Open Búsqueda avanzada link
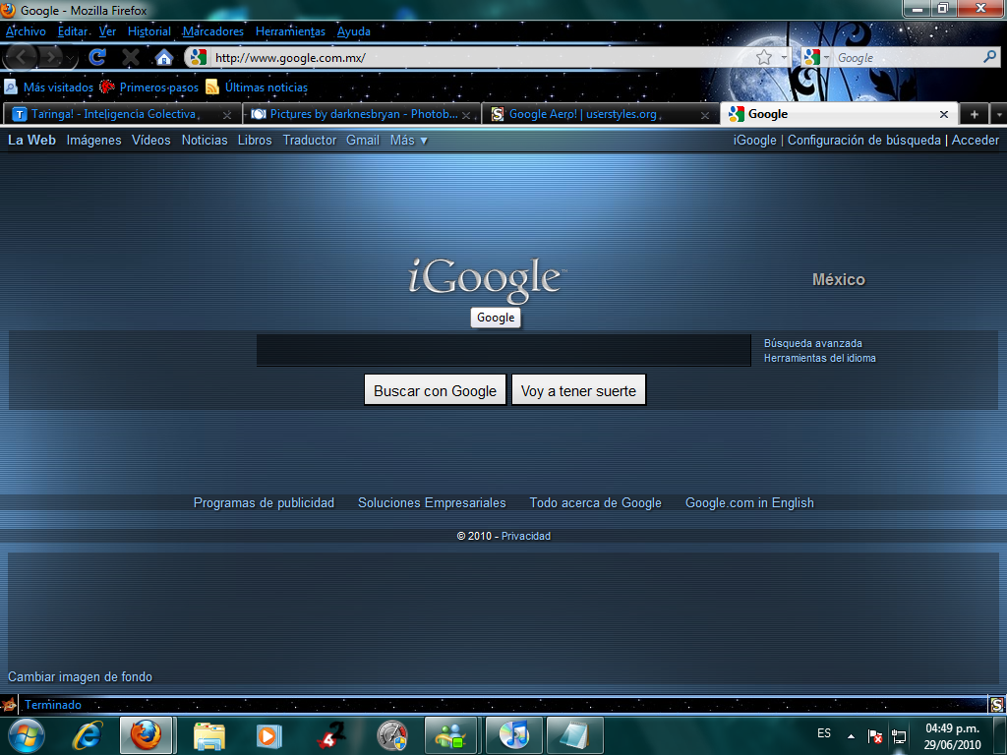The height and width of the screenshot is (755, 1007). click(812, 343)
